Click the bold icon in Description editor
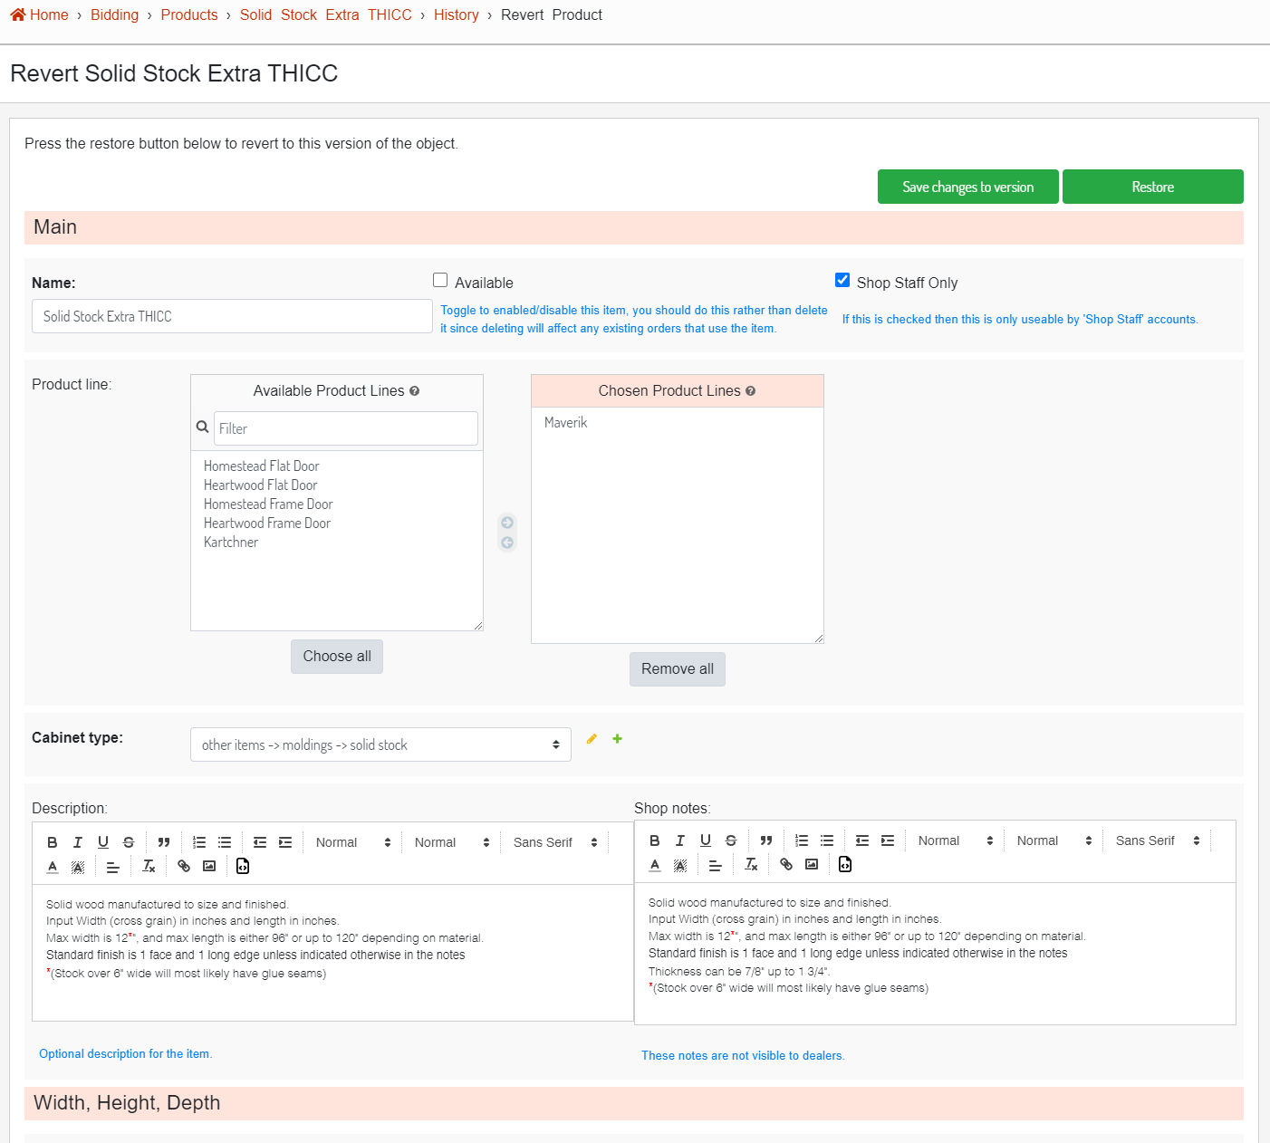The height and width of the screenshot is (1143, 1270). [x=53, y=842]
